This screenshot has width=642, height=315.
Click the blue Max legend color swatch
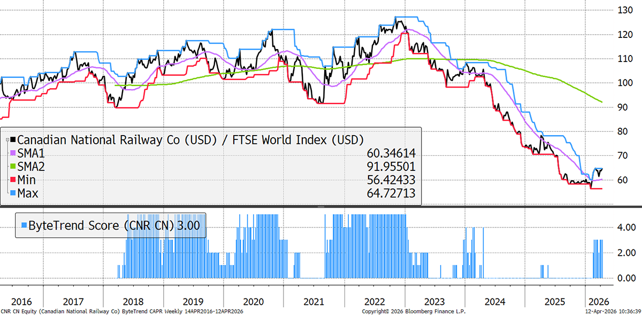[x=14, y=193]
